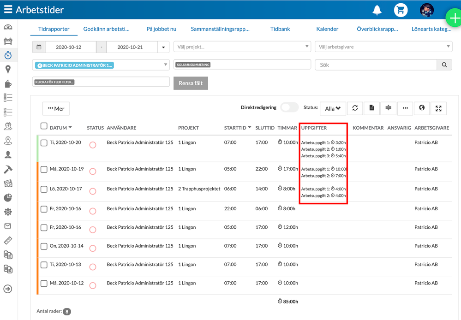The height and width of the screenshot is (320, 461).
Task: Open the shopping cart
Action: point(401,10)
